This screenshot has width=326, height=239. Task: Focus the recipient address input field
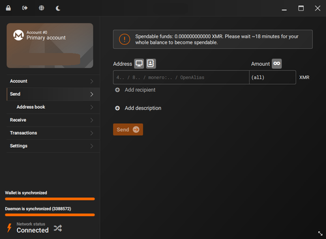click(181, 77)
